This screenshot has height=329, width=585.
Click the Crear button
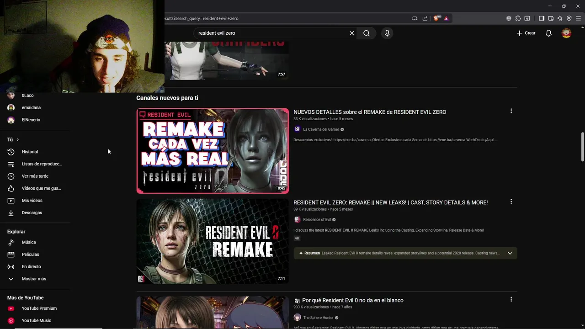pos(526,33)
